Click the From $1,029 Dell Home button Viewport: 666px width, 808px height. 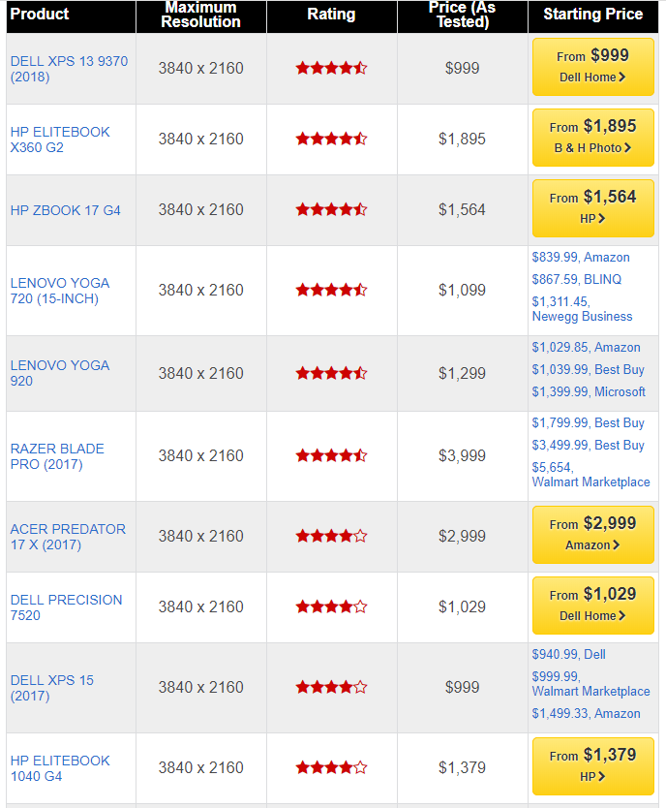coord(592,606)
